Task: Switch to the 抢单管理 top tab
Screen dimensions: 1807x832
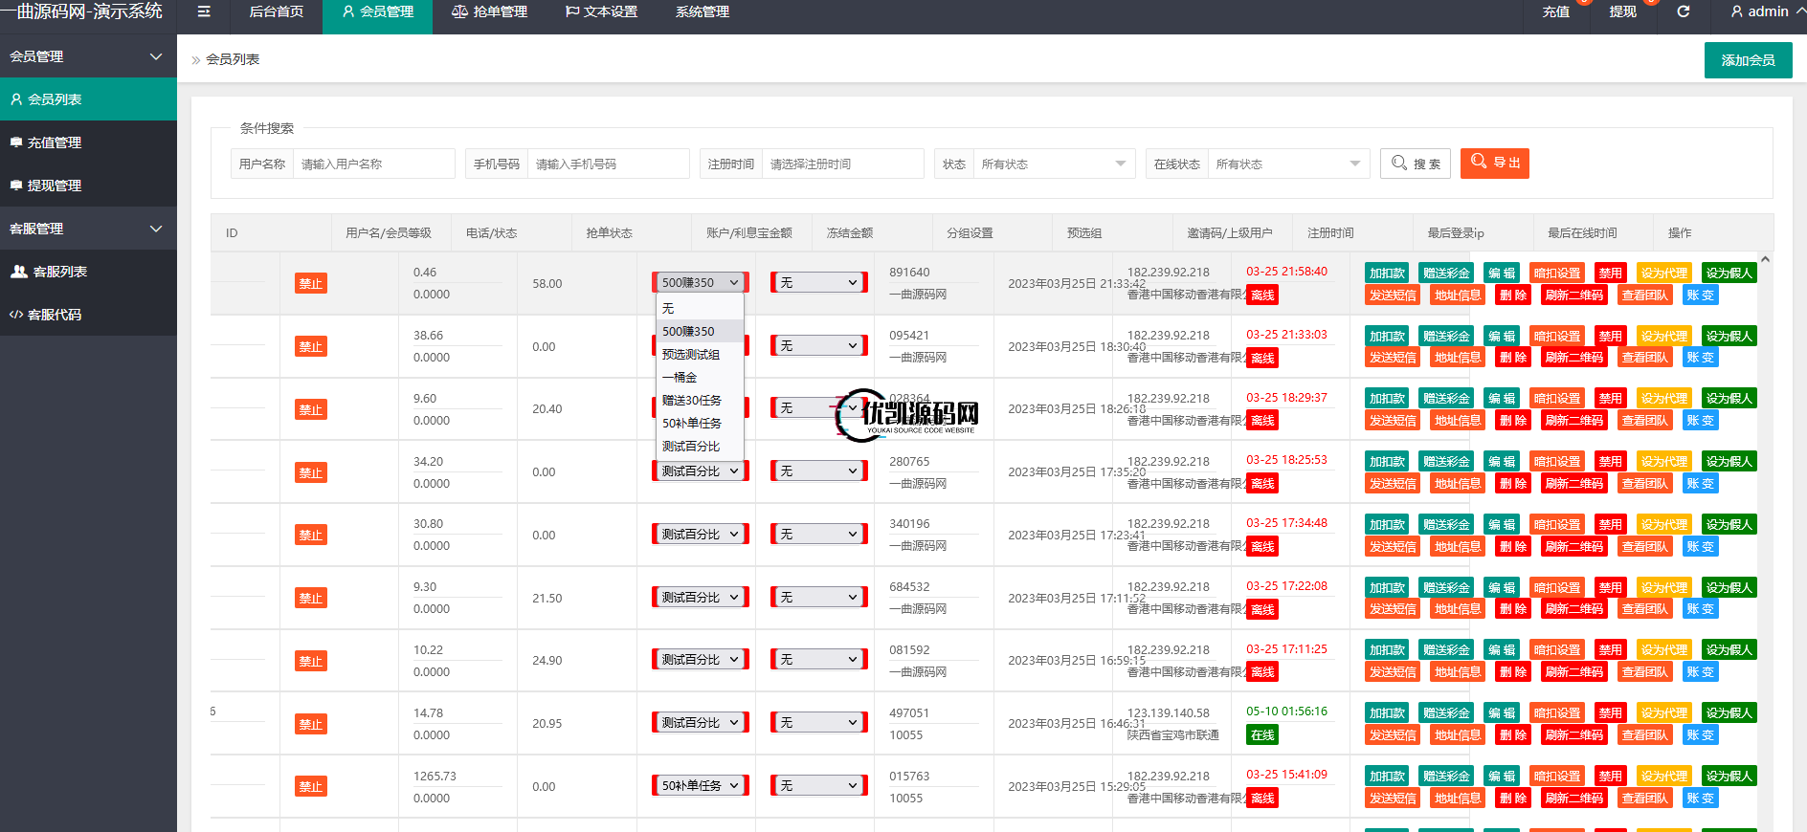Action: [489, 11]
